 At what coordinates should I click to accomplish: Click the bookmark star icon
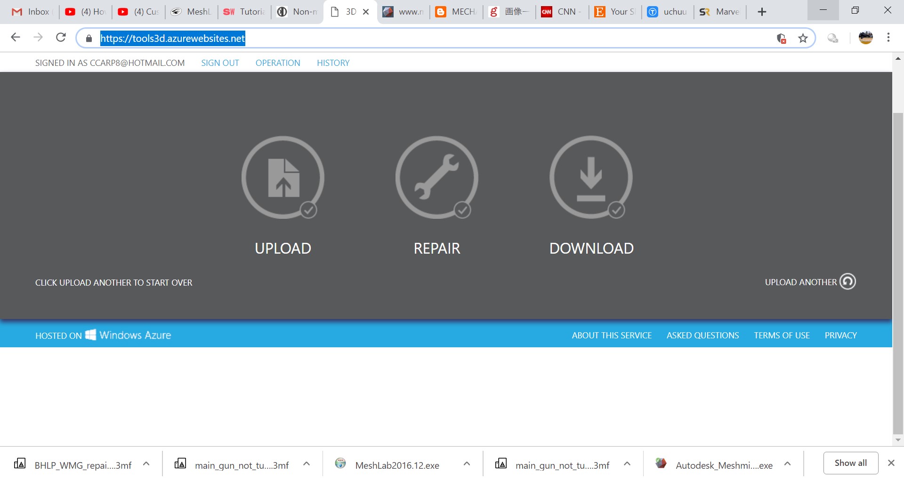point(803,38)
